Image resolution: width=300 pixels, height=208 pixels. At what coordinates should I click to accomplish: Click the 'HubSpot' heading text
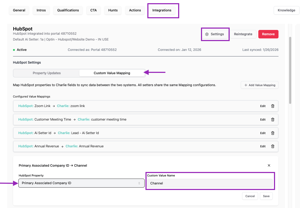[x=23, y=29]
